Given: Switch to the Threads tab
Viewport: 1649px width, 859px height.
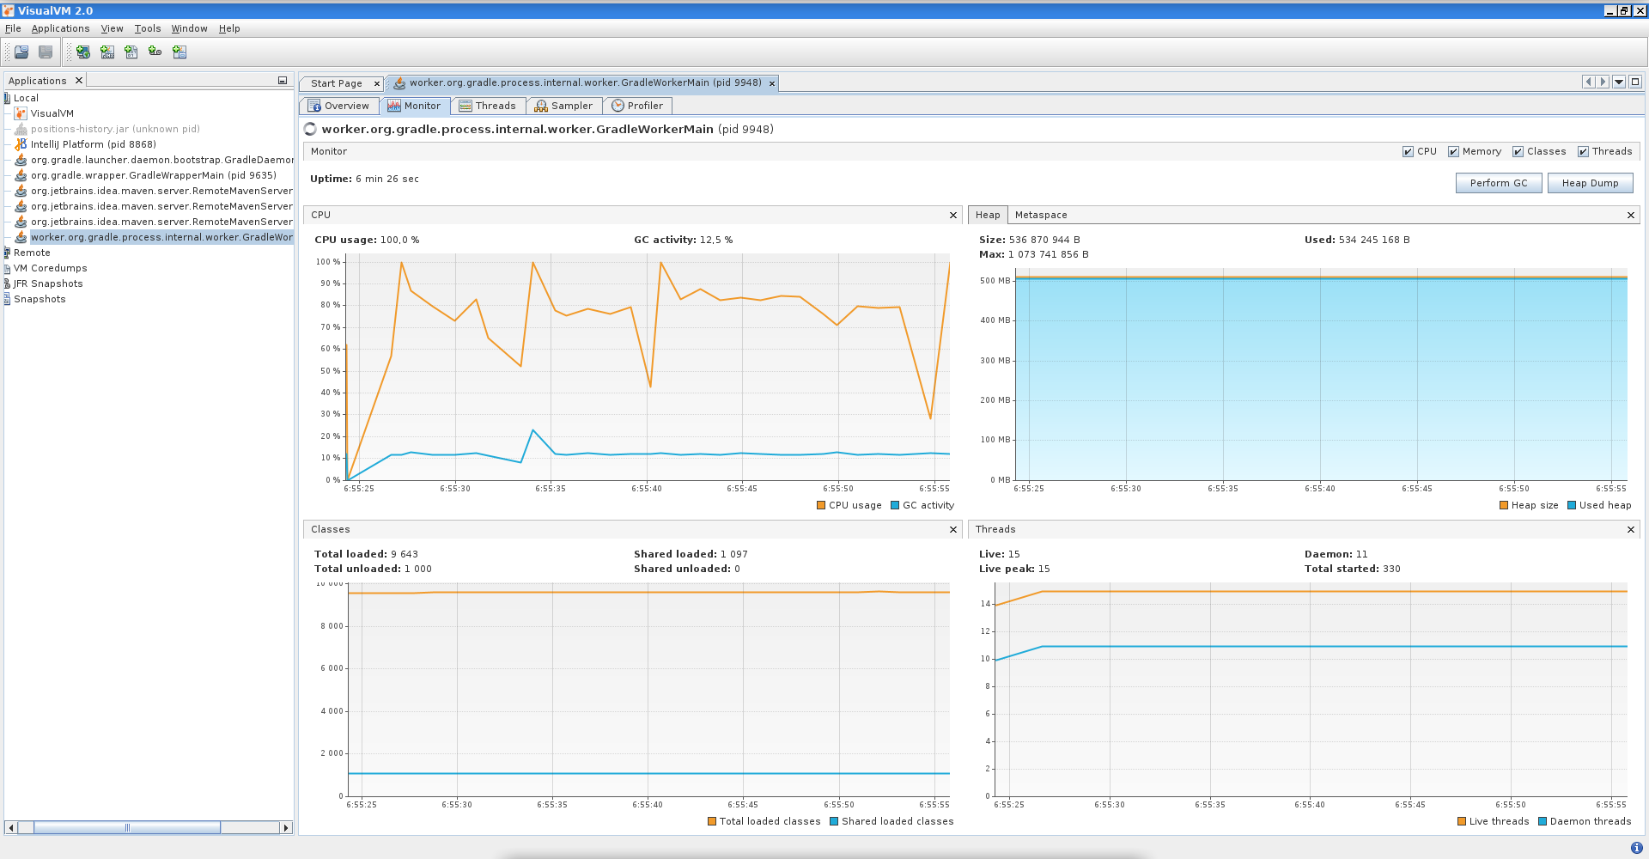Looking at the screenshot, I should (488, 106).
